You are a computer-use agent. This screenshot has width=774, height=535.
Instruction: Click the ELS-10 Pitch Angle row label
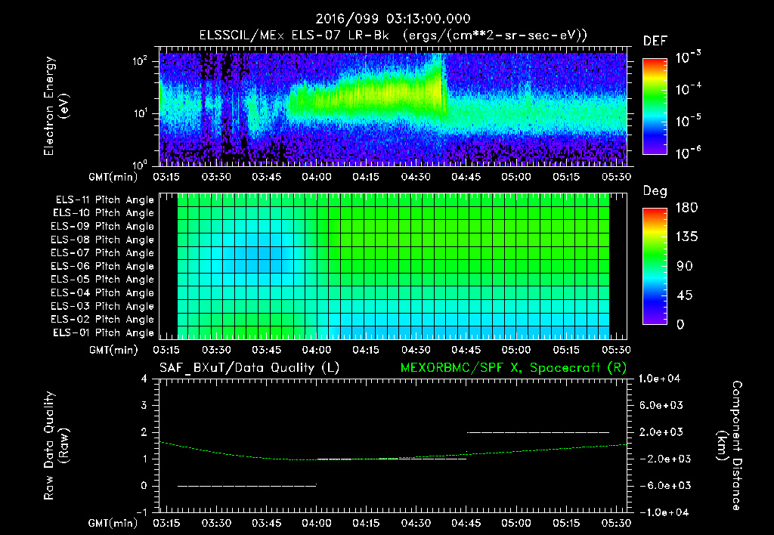[104, 213]
